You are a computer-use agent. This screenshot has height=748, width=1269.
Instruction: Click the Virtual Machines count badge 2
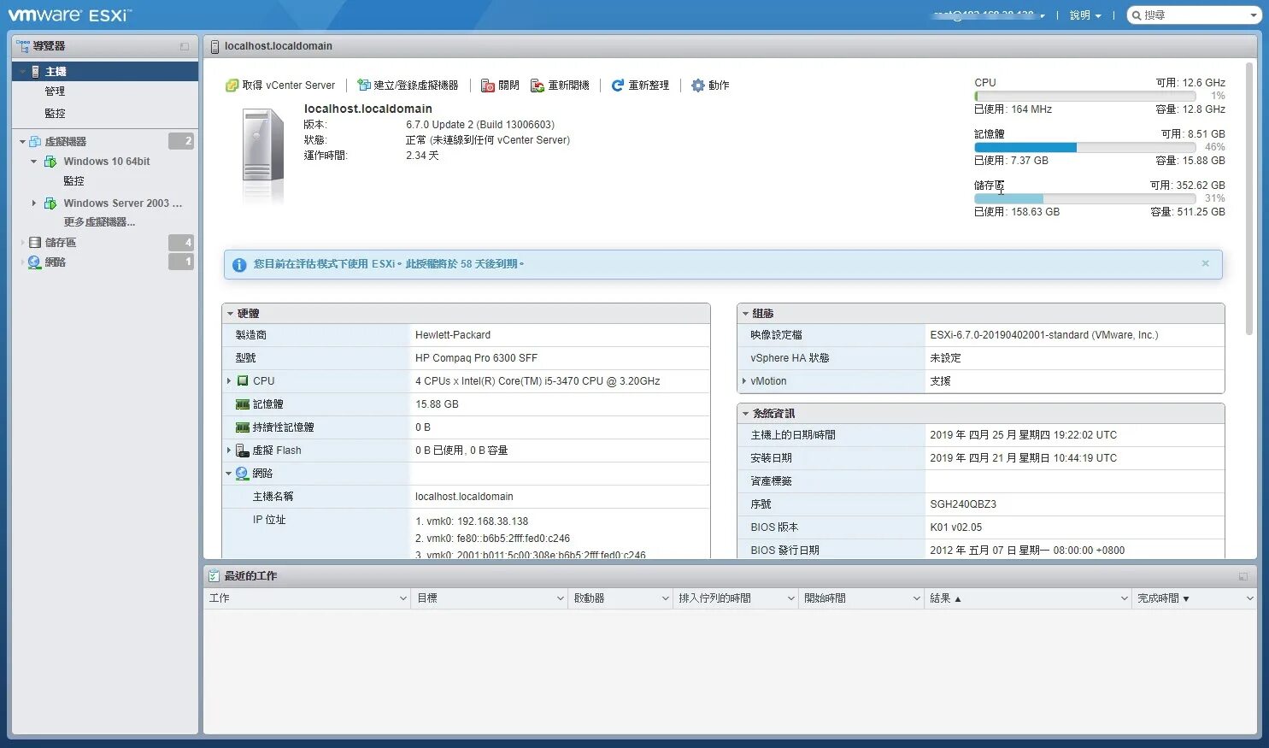(x=181, y=141)
